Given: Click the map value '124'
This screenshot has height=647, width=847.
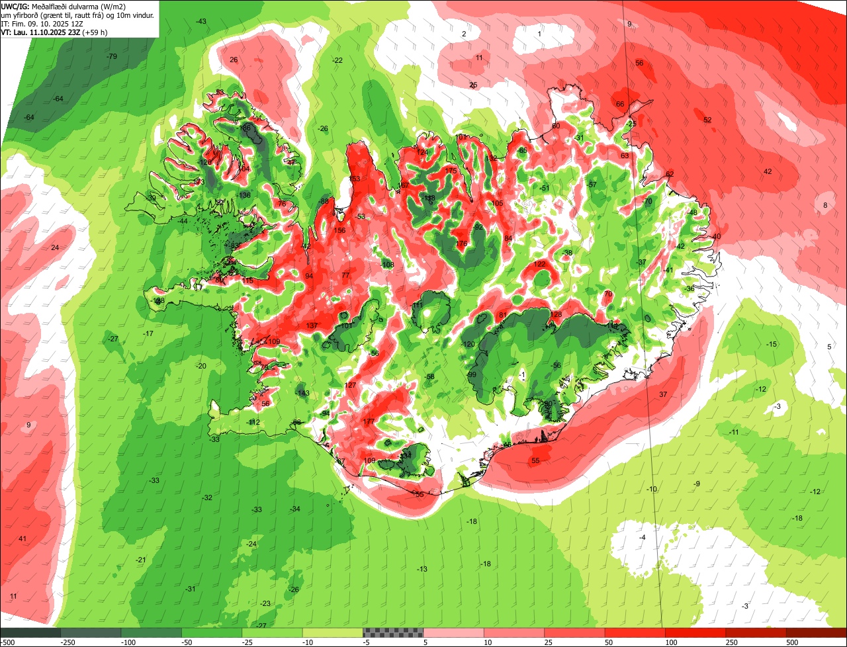Looking at the screenshot, I should pyautogui.click(x=422, y=152).
